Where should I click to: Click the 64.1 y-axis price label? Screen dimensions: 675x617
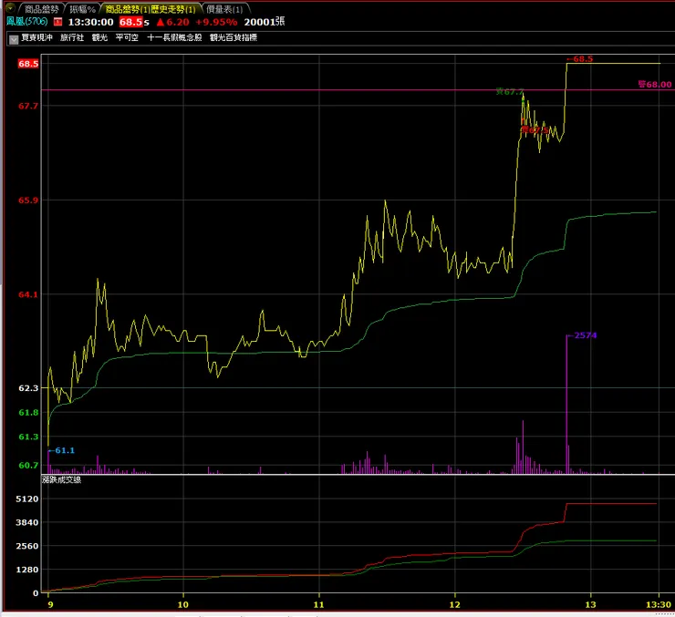tap(28, 294)
